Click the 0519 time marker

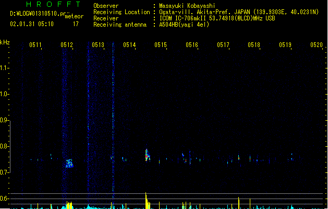[x=285, y=45]
